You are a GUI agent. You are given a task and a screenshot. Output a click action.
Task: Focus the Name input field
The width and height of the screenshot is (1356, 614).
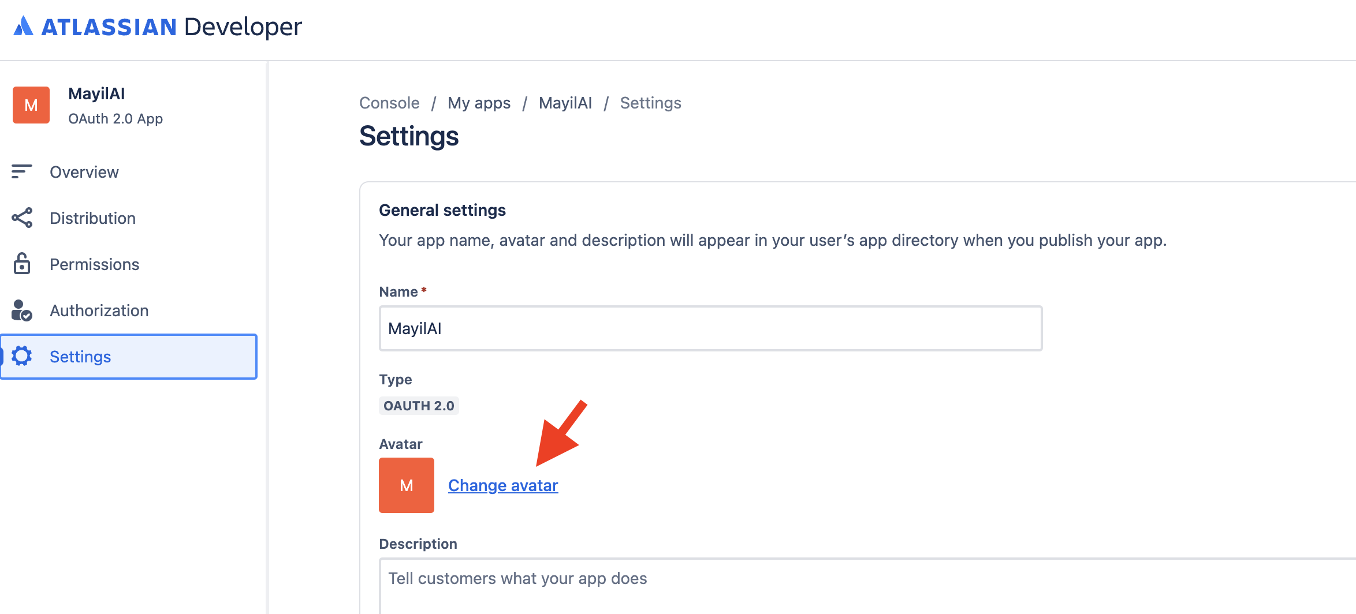(710, 328)
